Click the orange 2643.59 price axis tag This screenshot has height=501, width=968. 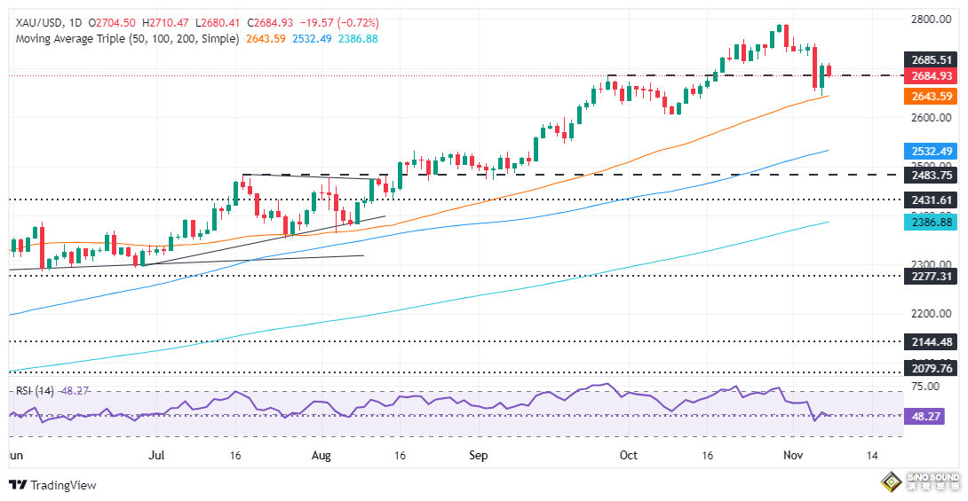pos(930,96)
